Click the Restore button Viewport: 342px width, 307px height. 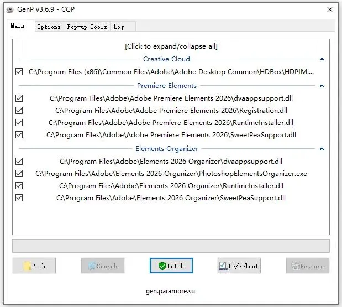point(308,266)
